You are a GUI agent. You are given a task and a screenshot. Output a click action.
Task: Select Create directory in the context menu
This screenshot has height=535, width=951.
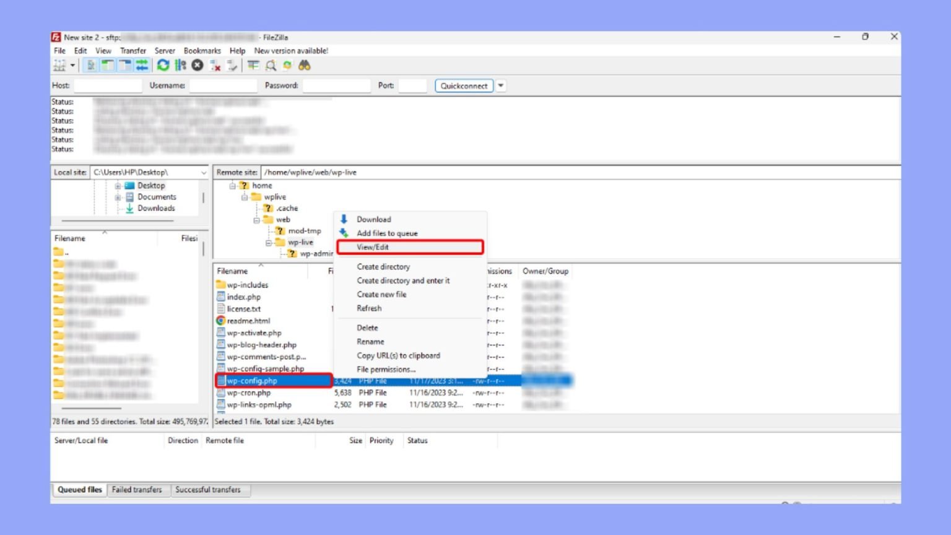click(x=383, y=266)
